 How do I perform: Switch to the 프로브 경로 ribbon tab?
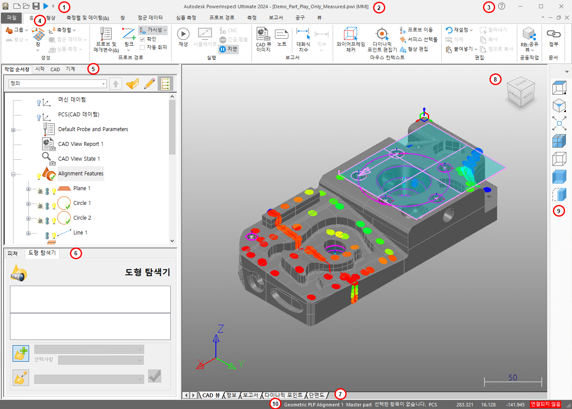pyautogui.click(x=222, y=18)
